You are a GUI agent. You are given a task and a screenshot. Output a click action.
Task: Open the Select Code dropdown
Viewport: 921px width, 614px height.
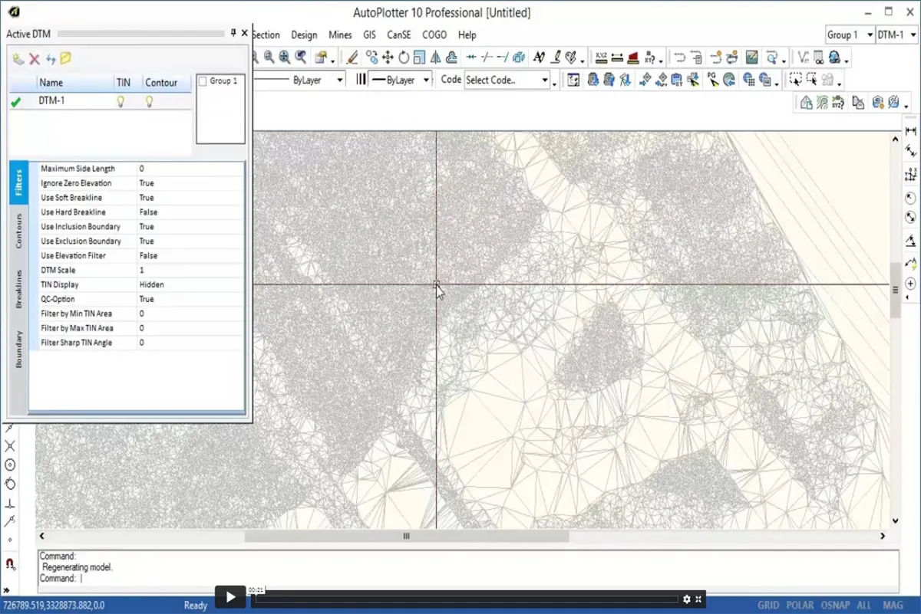click(545, 80)
